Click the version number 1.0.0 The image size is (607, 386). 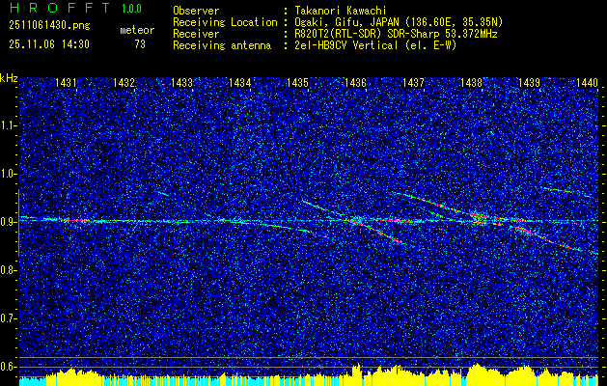131,8
